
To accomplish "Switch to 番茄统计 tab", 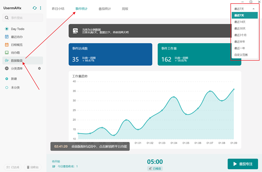I will pos(104,9).
